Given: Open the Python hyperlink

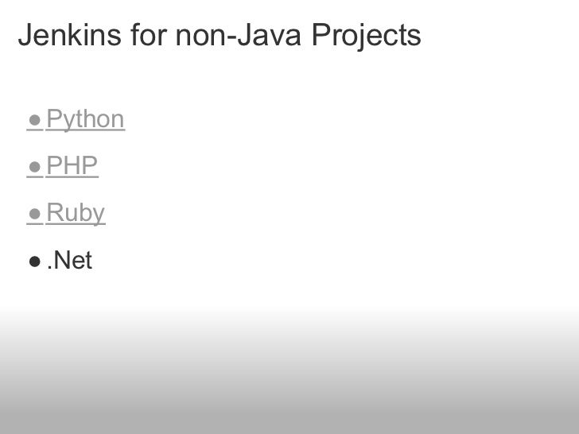Looking at the screenshot, I should (85, 120).
